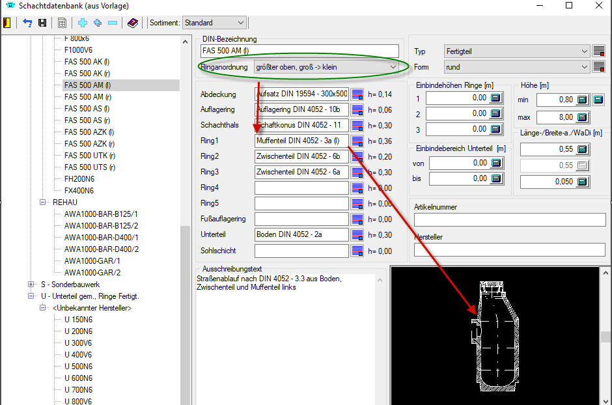Click the DIN-Bezeichnung text field
This screenshot has width=612, height=405.
click(299, 51)
